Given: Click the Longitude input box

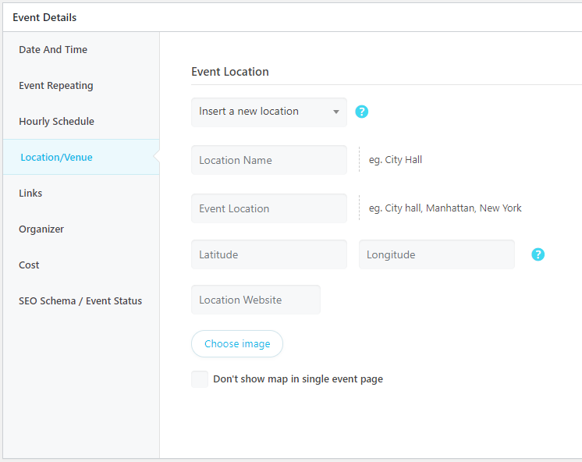Looking at the screenshot, I should coord(437,254).
